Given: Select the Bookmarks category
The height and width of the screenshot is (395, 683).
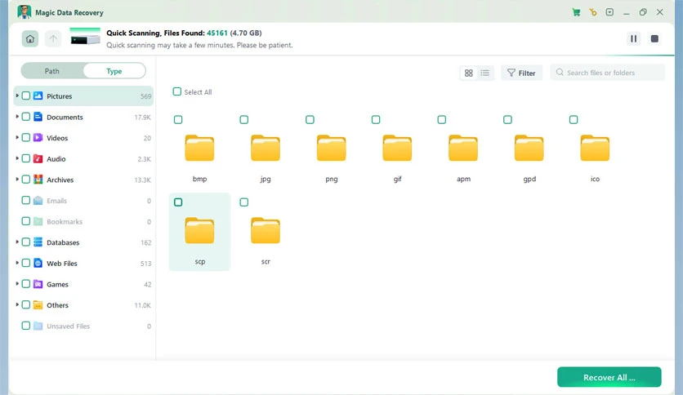Looking at the screenshot, I should pyautogui.click(x=83, y=221).
